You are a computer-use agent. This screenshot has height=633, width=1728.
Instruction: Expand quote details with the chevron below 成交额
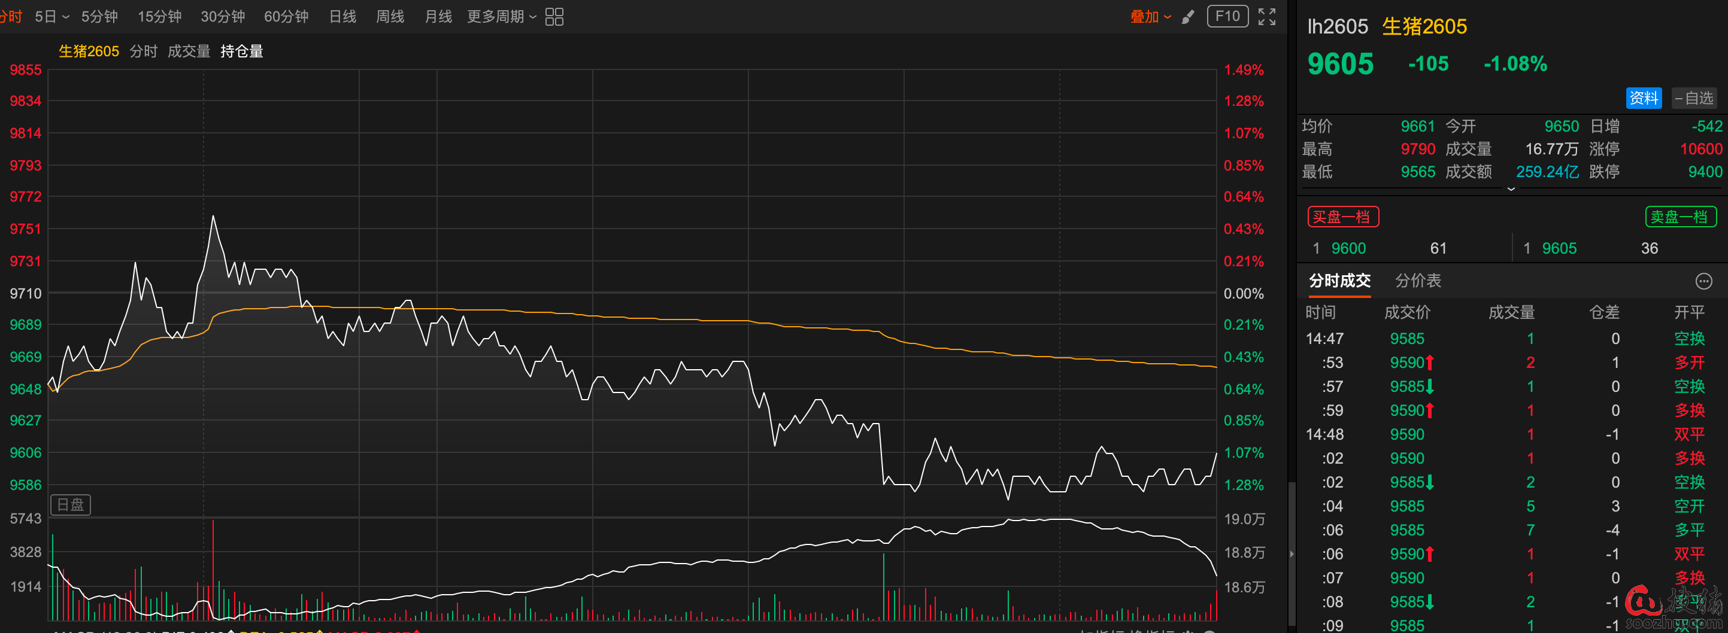coord(1511,189)
